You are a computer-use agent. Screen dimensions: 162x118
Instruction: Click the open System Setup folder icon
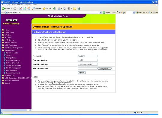3,50
